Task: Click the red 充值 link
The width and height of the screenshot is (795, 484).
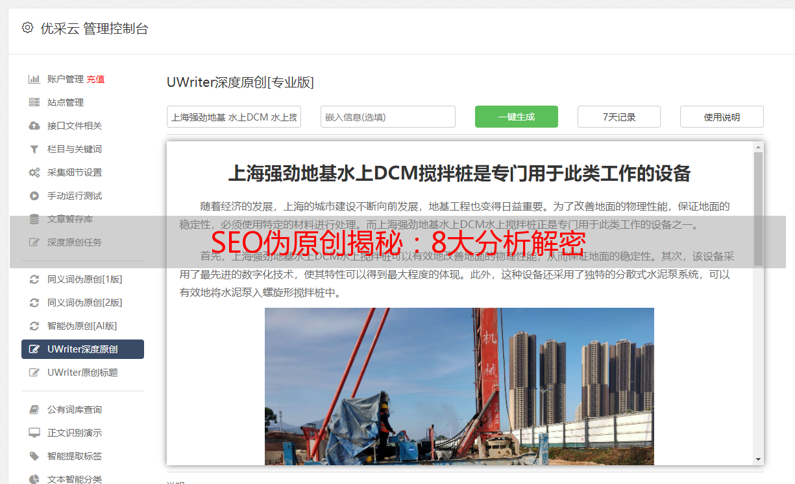Action: click(x=95, y=79)
